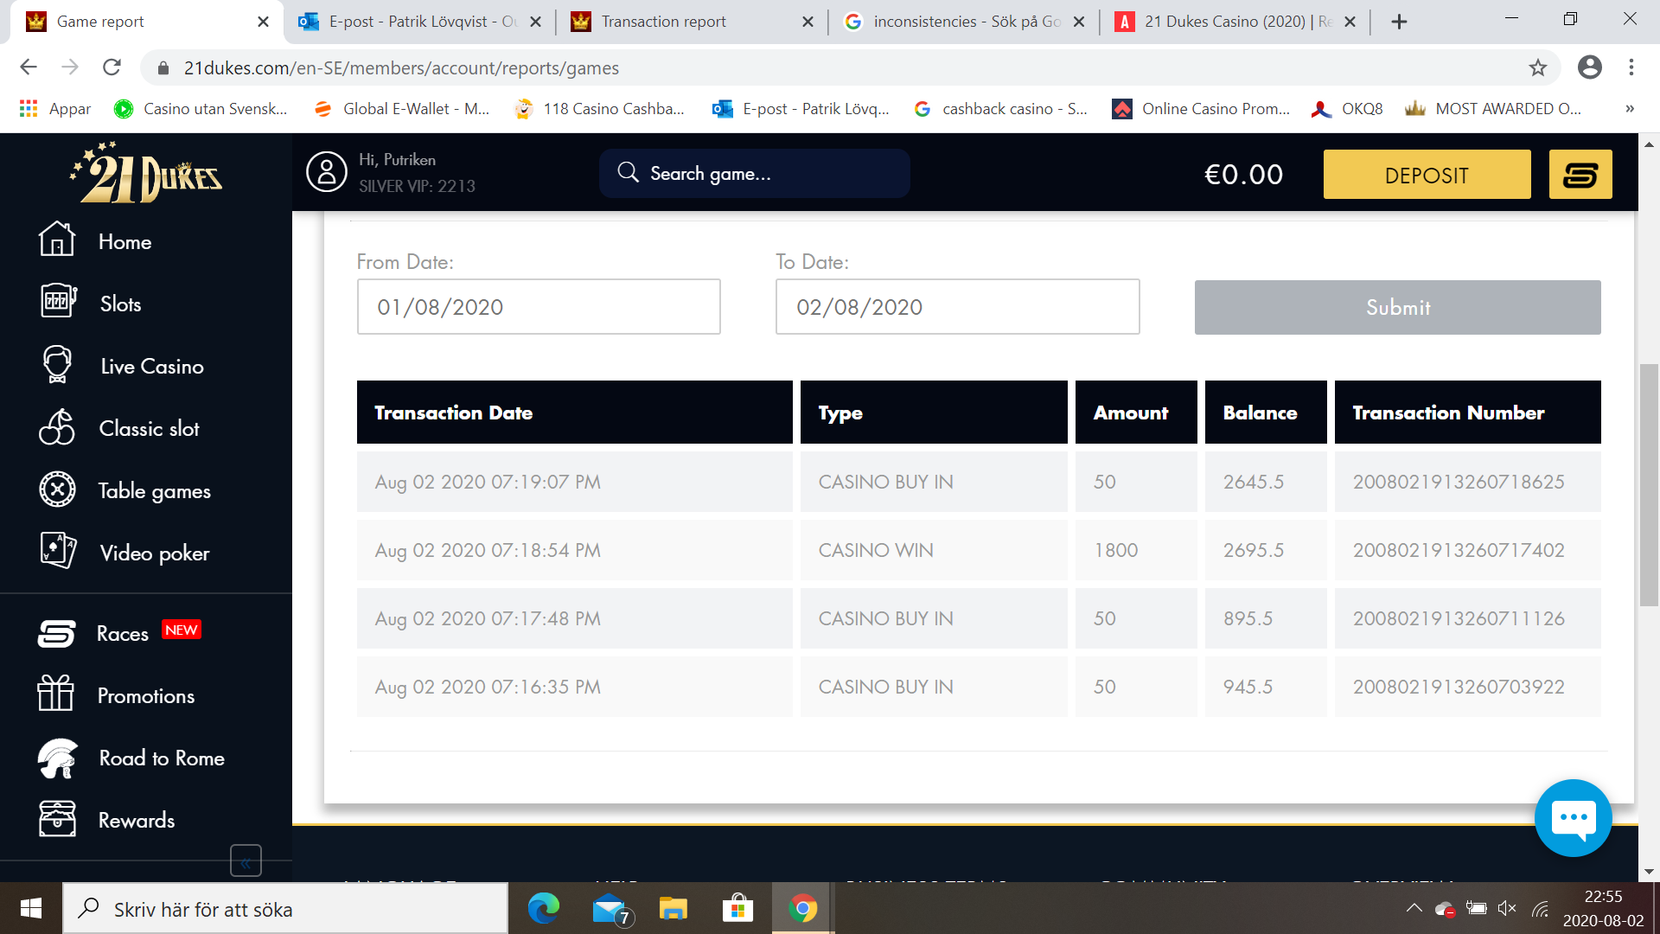
Task: Click the browser address bar URL
Action: (401, 67)
